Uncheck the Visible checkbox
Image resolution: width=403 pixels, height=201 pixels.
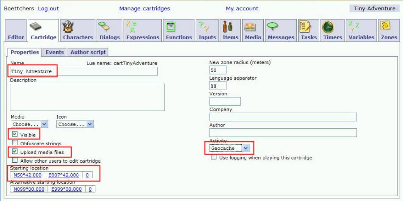pyautogui.click(x=15, y=134)
